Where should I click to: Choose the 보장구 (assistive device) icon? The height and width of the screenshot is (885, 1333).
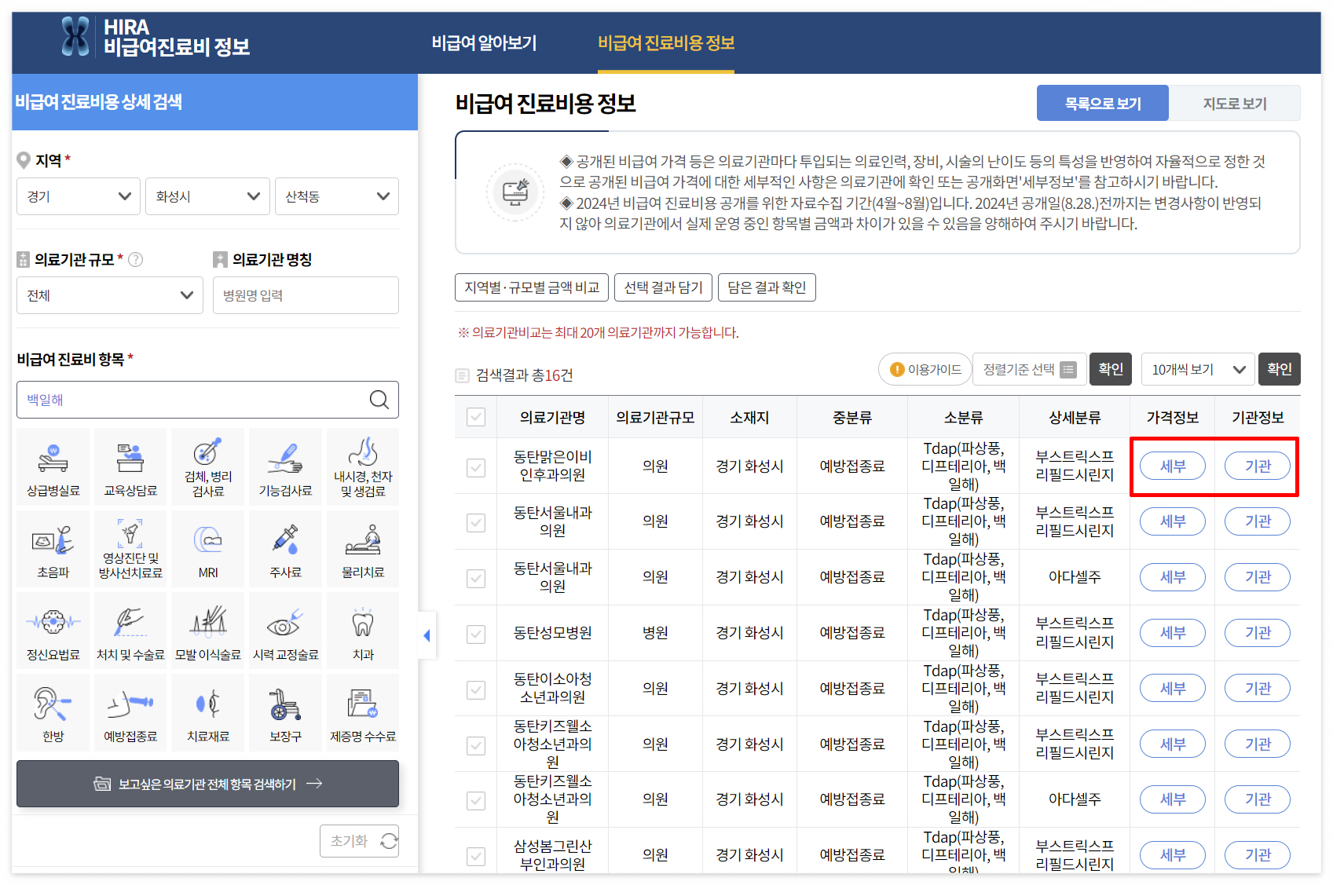[284, 712]
